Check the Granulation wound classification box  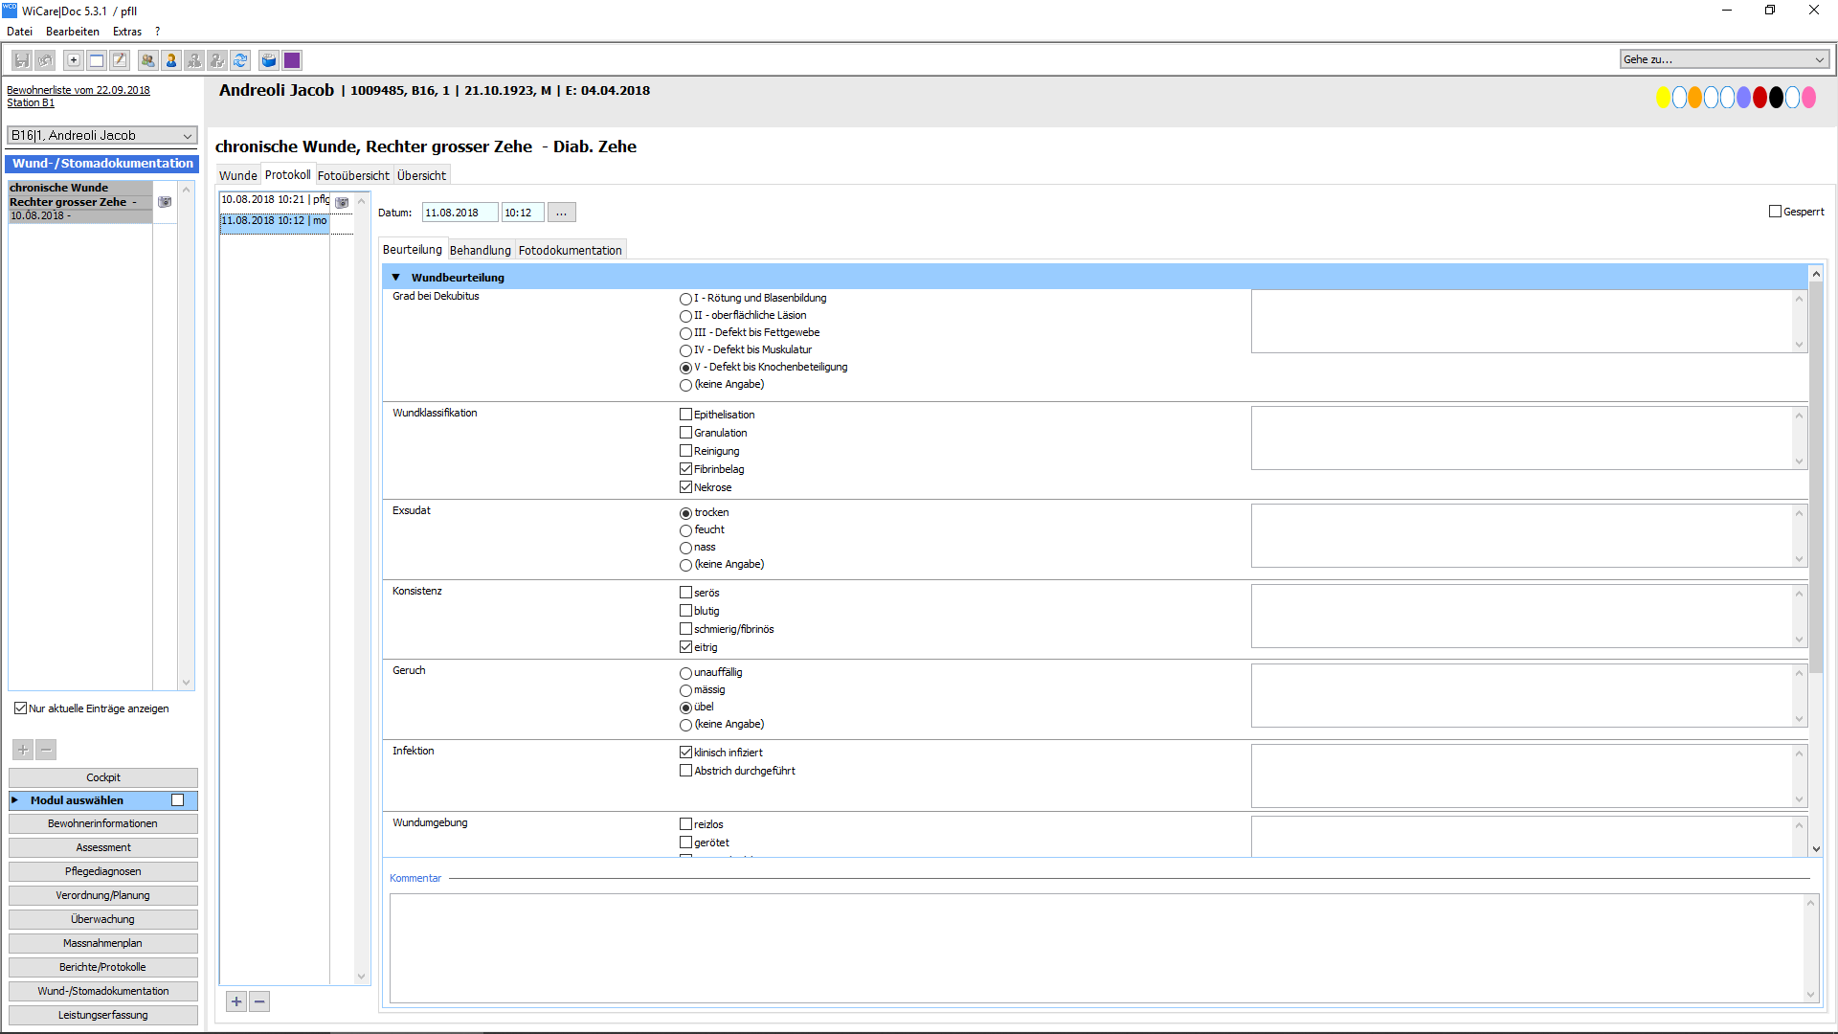click(685, 433)
